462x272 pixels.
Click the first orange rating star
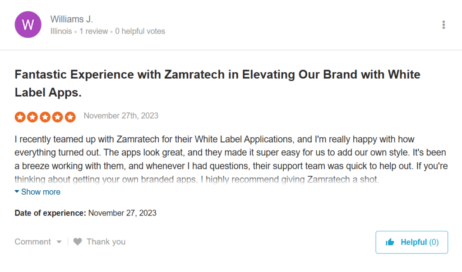tap(20, 117)
